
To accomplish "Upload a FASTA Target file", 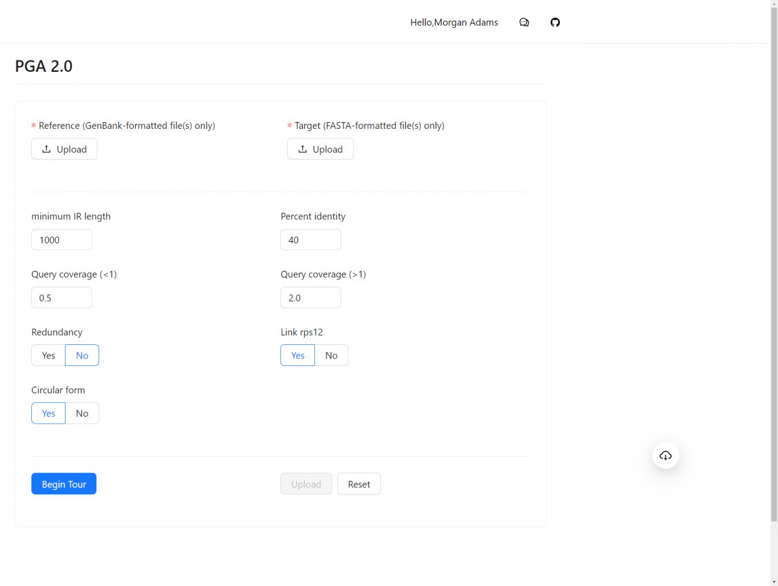I will point(320,149).
